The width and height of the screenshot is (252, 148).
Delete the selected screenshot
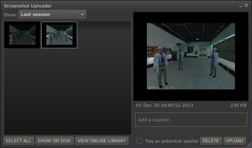coord(211,141)
